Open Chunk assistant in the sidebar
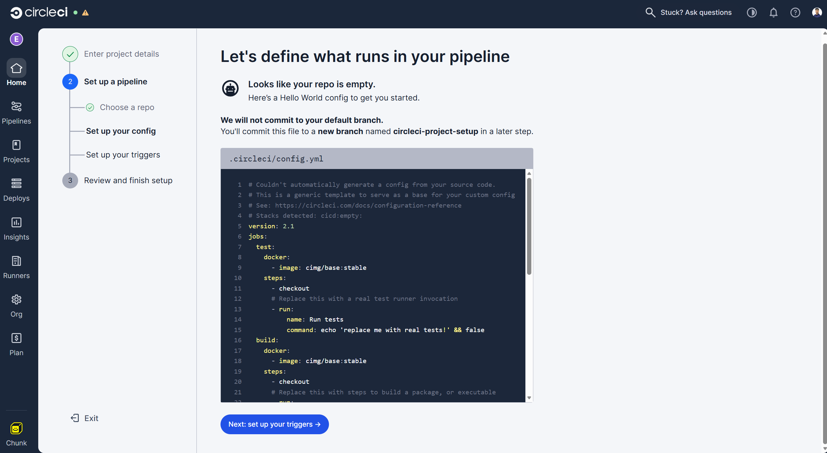The height and width of the screenshot is (453, 827). pos(16,435)
